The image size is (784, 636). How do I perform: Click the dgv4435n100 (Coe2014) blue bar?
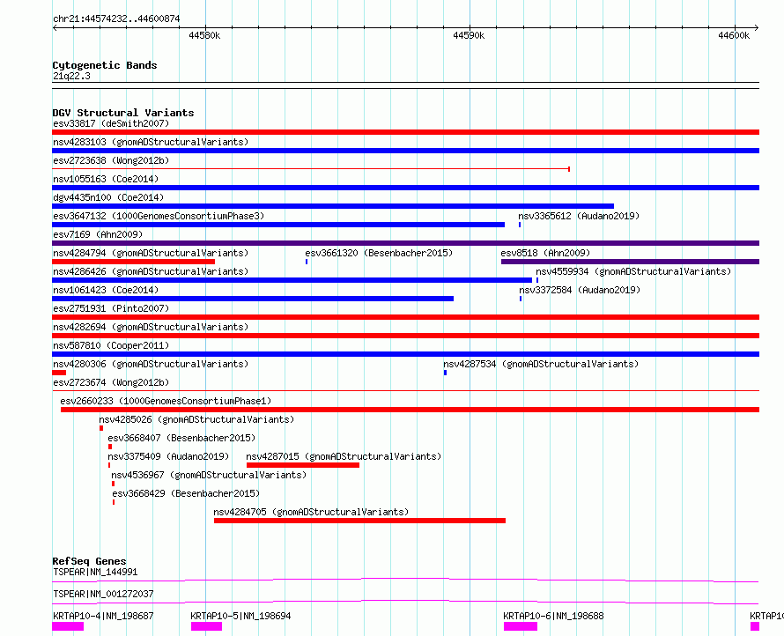click(x=333, y=206)
